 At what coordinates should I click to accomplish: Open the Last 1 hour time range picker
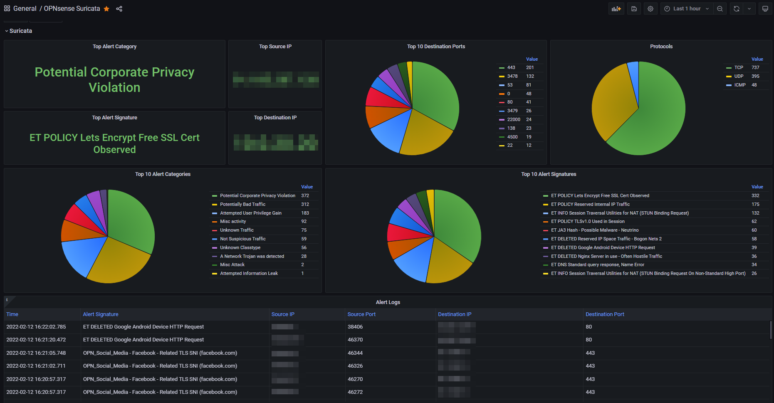coord(685,8)
